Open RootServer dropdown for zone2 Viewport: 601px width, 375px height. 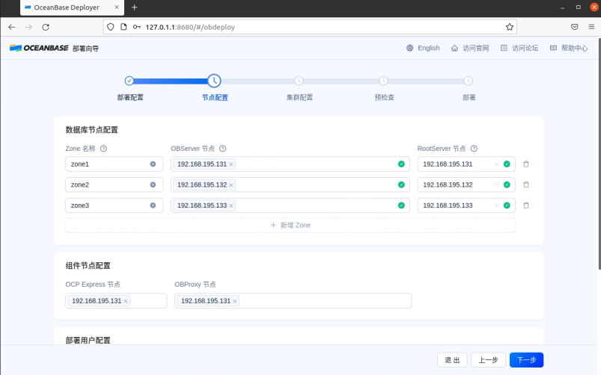(x=466, y=185)
